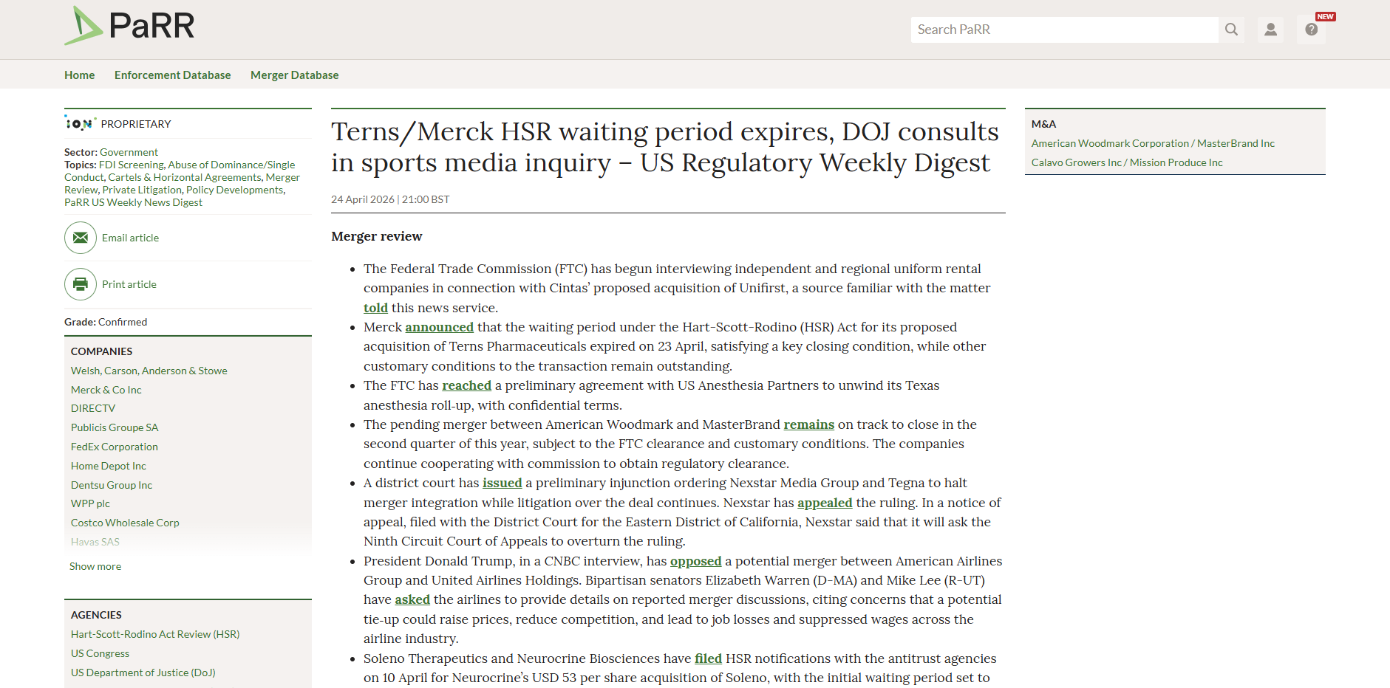Open Hart-Scott-Rodino Act Review agency link
Image resolution: width=1390 pixels, height=688 pixels.
click(155, 634)
